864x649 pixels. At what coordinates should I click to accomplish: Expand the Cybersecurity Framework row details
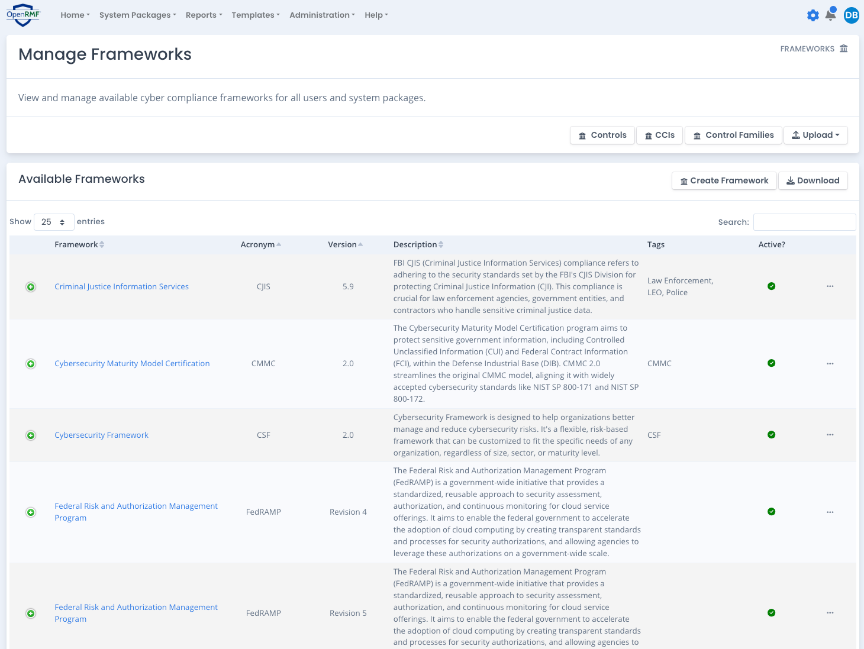(x=31, y=435)
